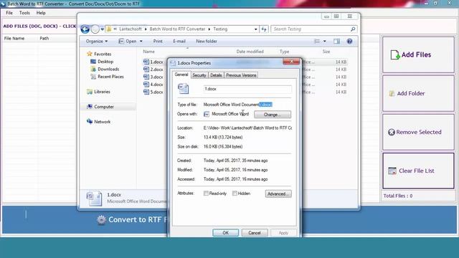Open Help menu in converter window
The height and width of the screenshot is (258, 459).
point(41,13)
